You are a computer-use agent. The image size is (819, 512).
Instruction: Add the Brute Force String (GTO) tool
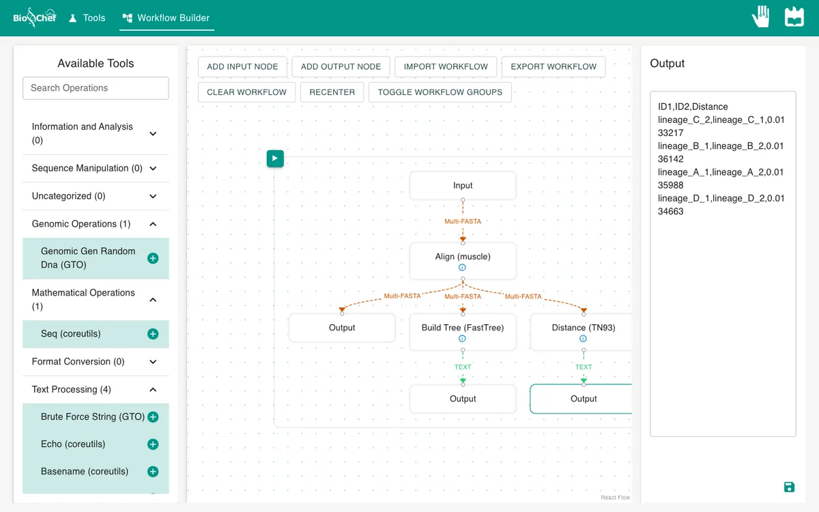coord(153,417)
